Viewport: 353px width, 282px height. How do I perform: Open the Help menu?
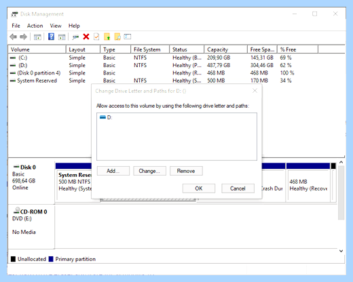(74, 26)
